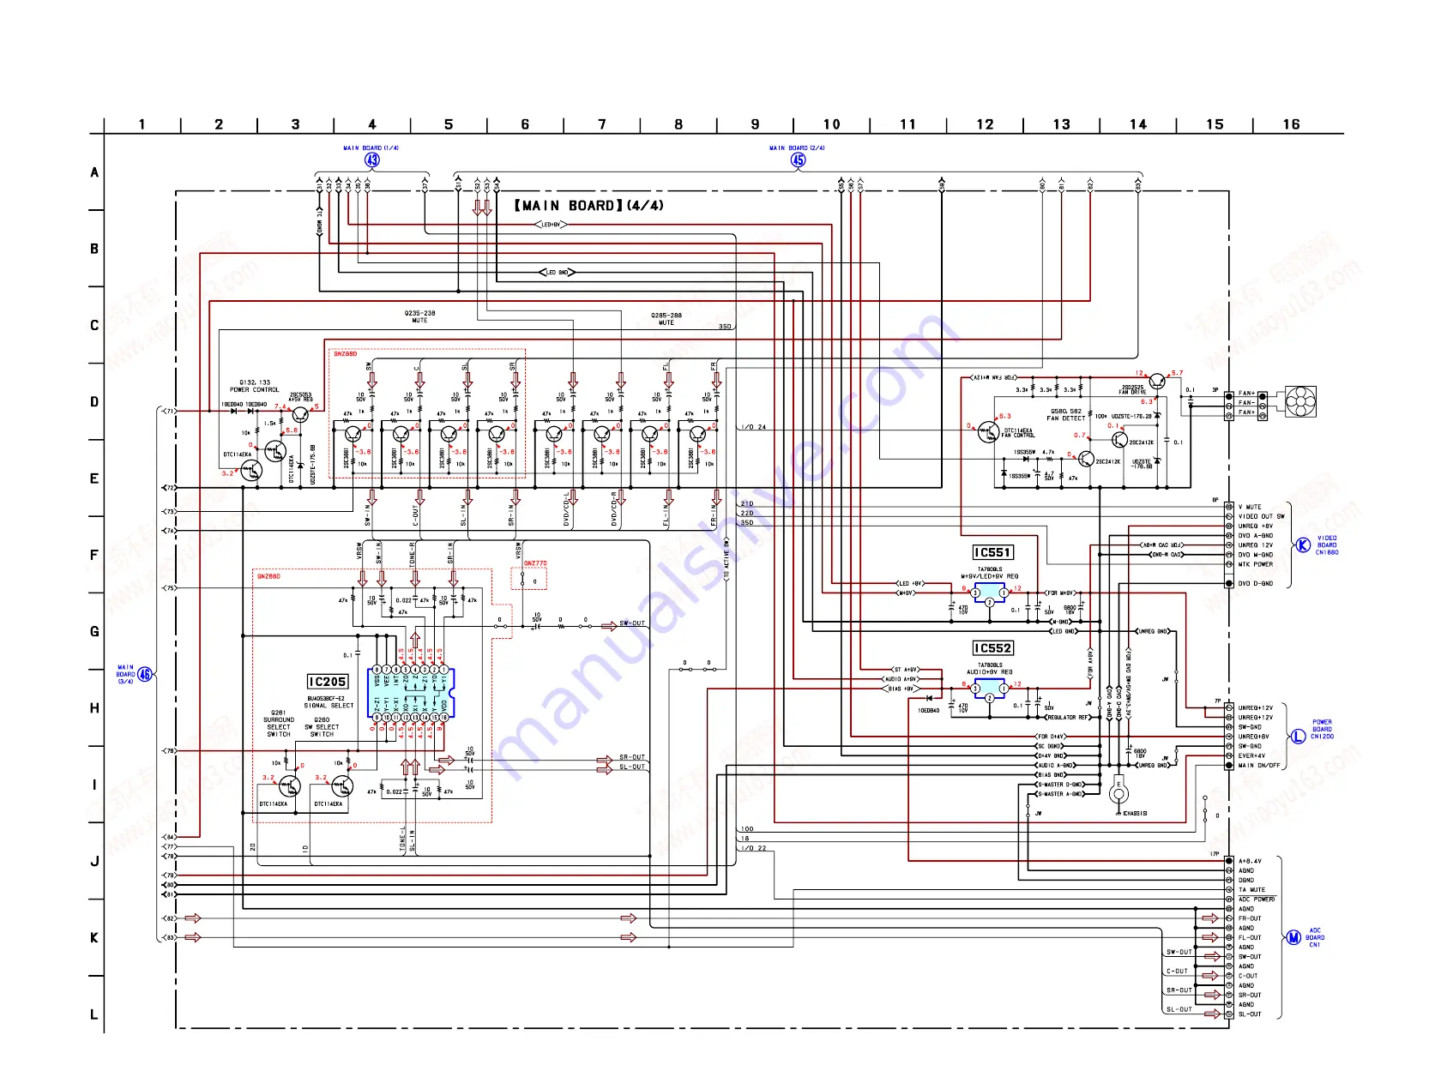Click the 'ADC BOARD CN1' label
The width and height of the screenshot is (1441, 1083).
pyautogui.click(x=1315, y=937)
